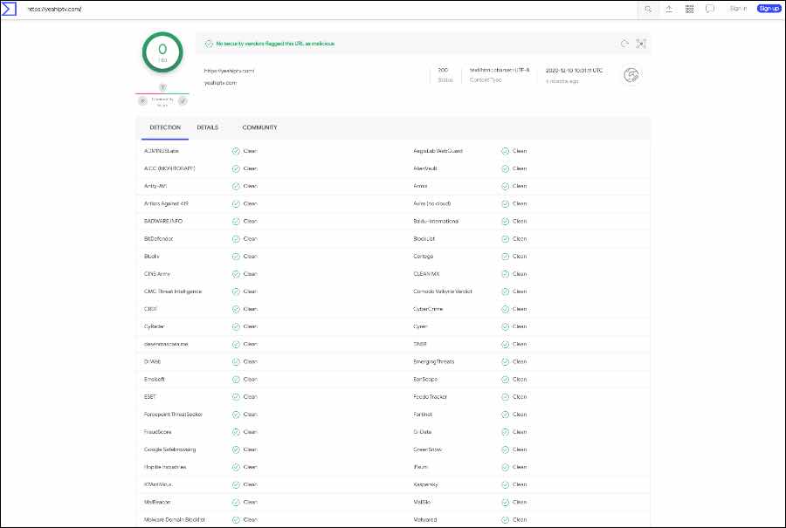The width and height of the screenshot is (786, 528).
Task: Click the Clean check icon for Google Safebrowsing
Action: click(x=236, y=449)
